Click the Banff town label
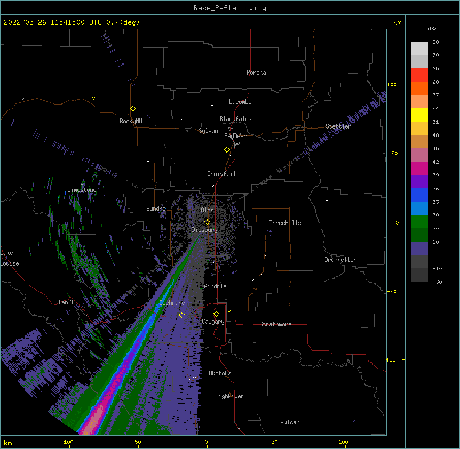460x449 pixels. (66, 302)
